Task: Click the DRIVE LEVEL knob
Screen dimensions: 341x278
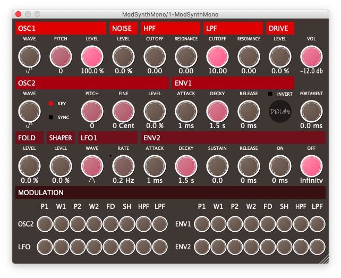Action: click(x=280, y=56)
